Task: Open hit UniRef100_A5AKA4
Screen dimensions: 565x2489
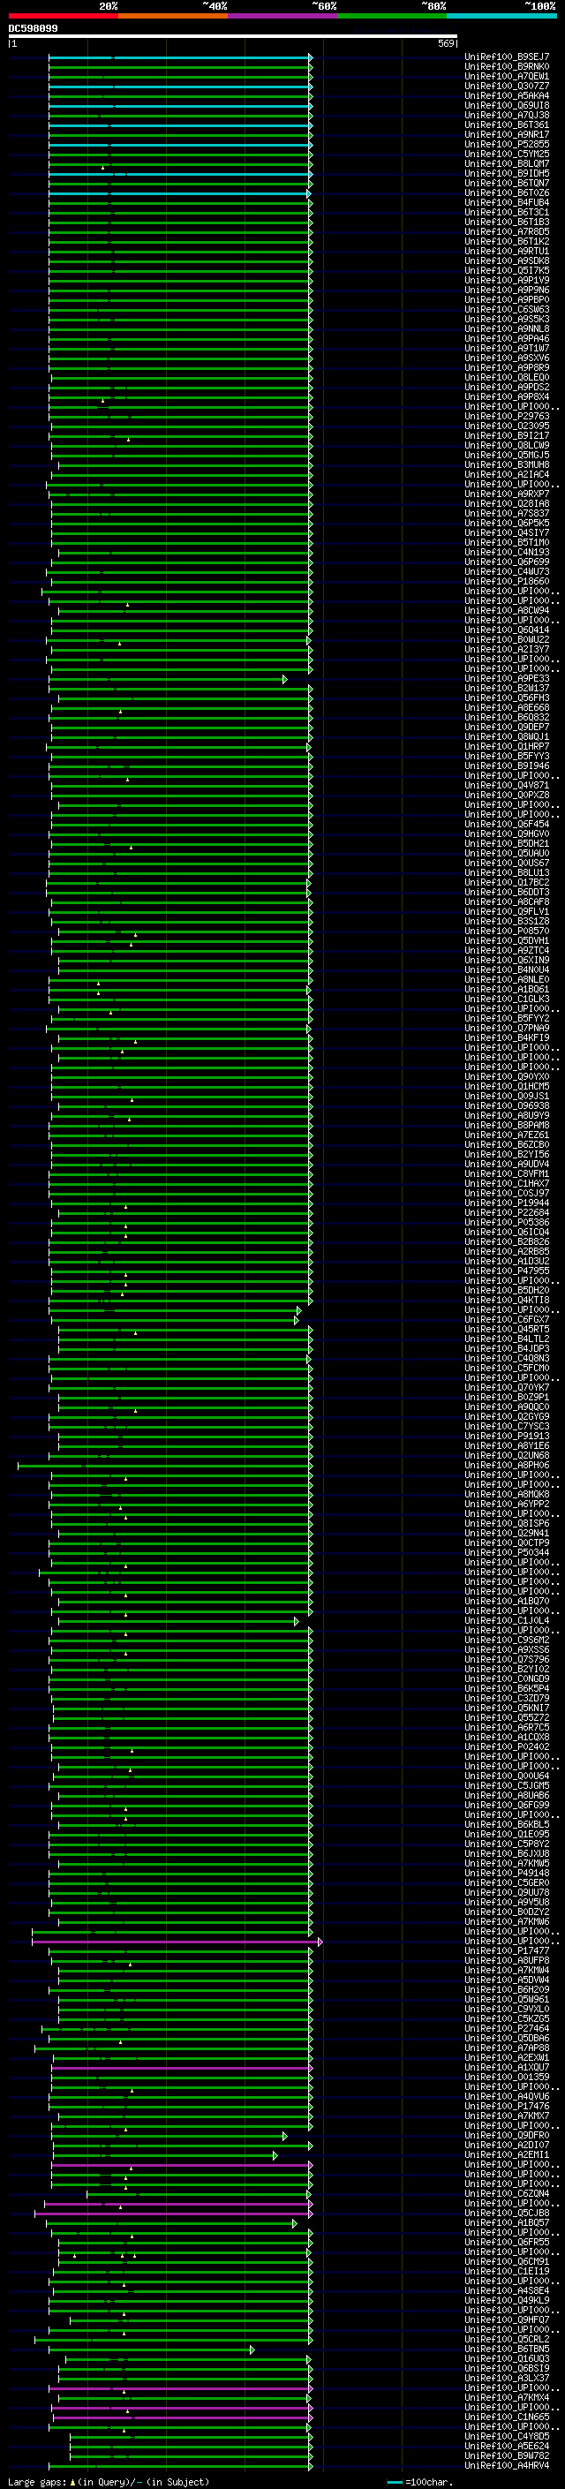Action: 507,96
